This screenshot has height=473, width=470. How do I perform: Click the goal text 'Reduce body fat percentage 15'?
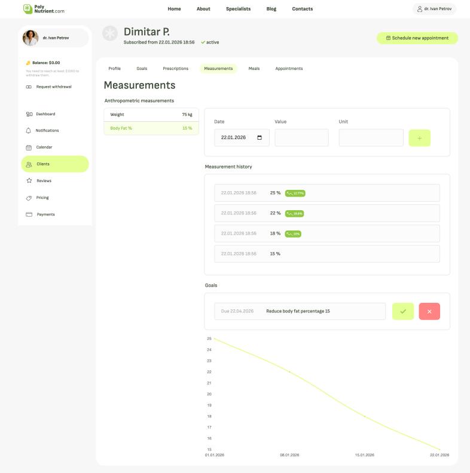298,311
